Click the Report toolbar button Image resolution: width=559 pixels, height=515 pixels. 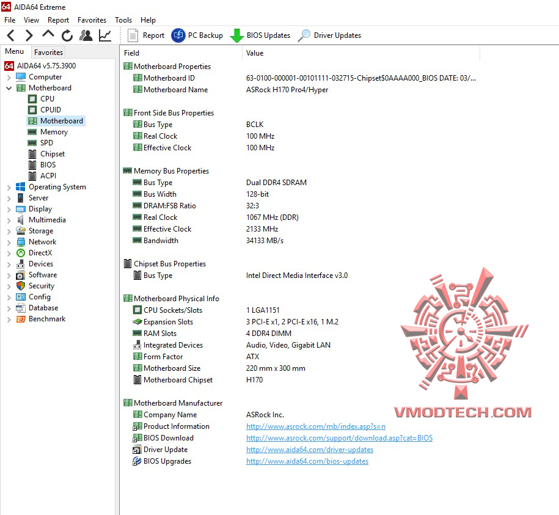pyautogui.click(x=146, y=35)
